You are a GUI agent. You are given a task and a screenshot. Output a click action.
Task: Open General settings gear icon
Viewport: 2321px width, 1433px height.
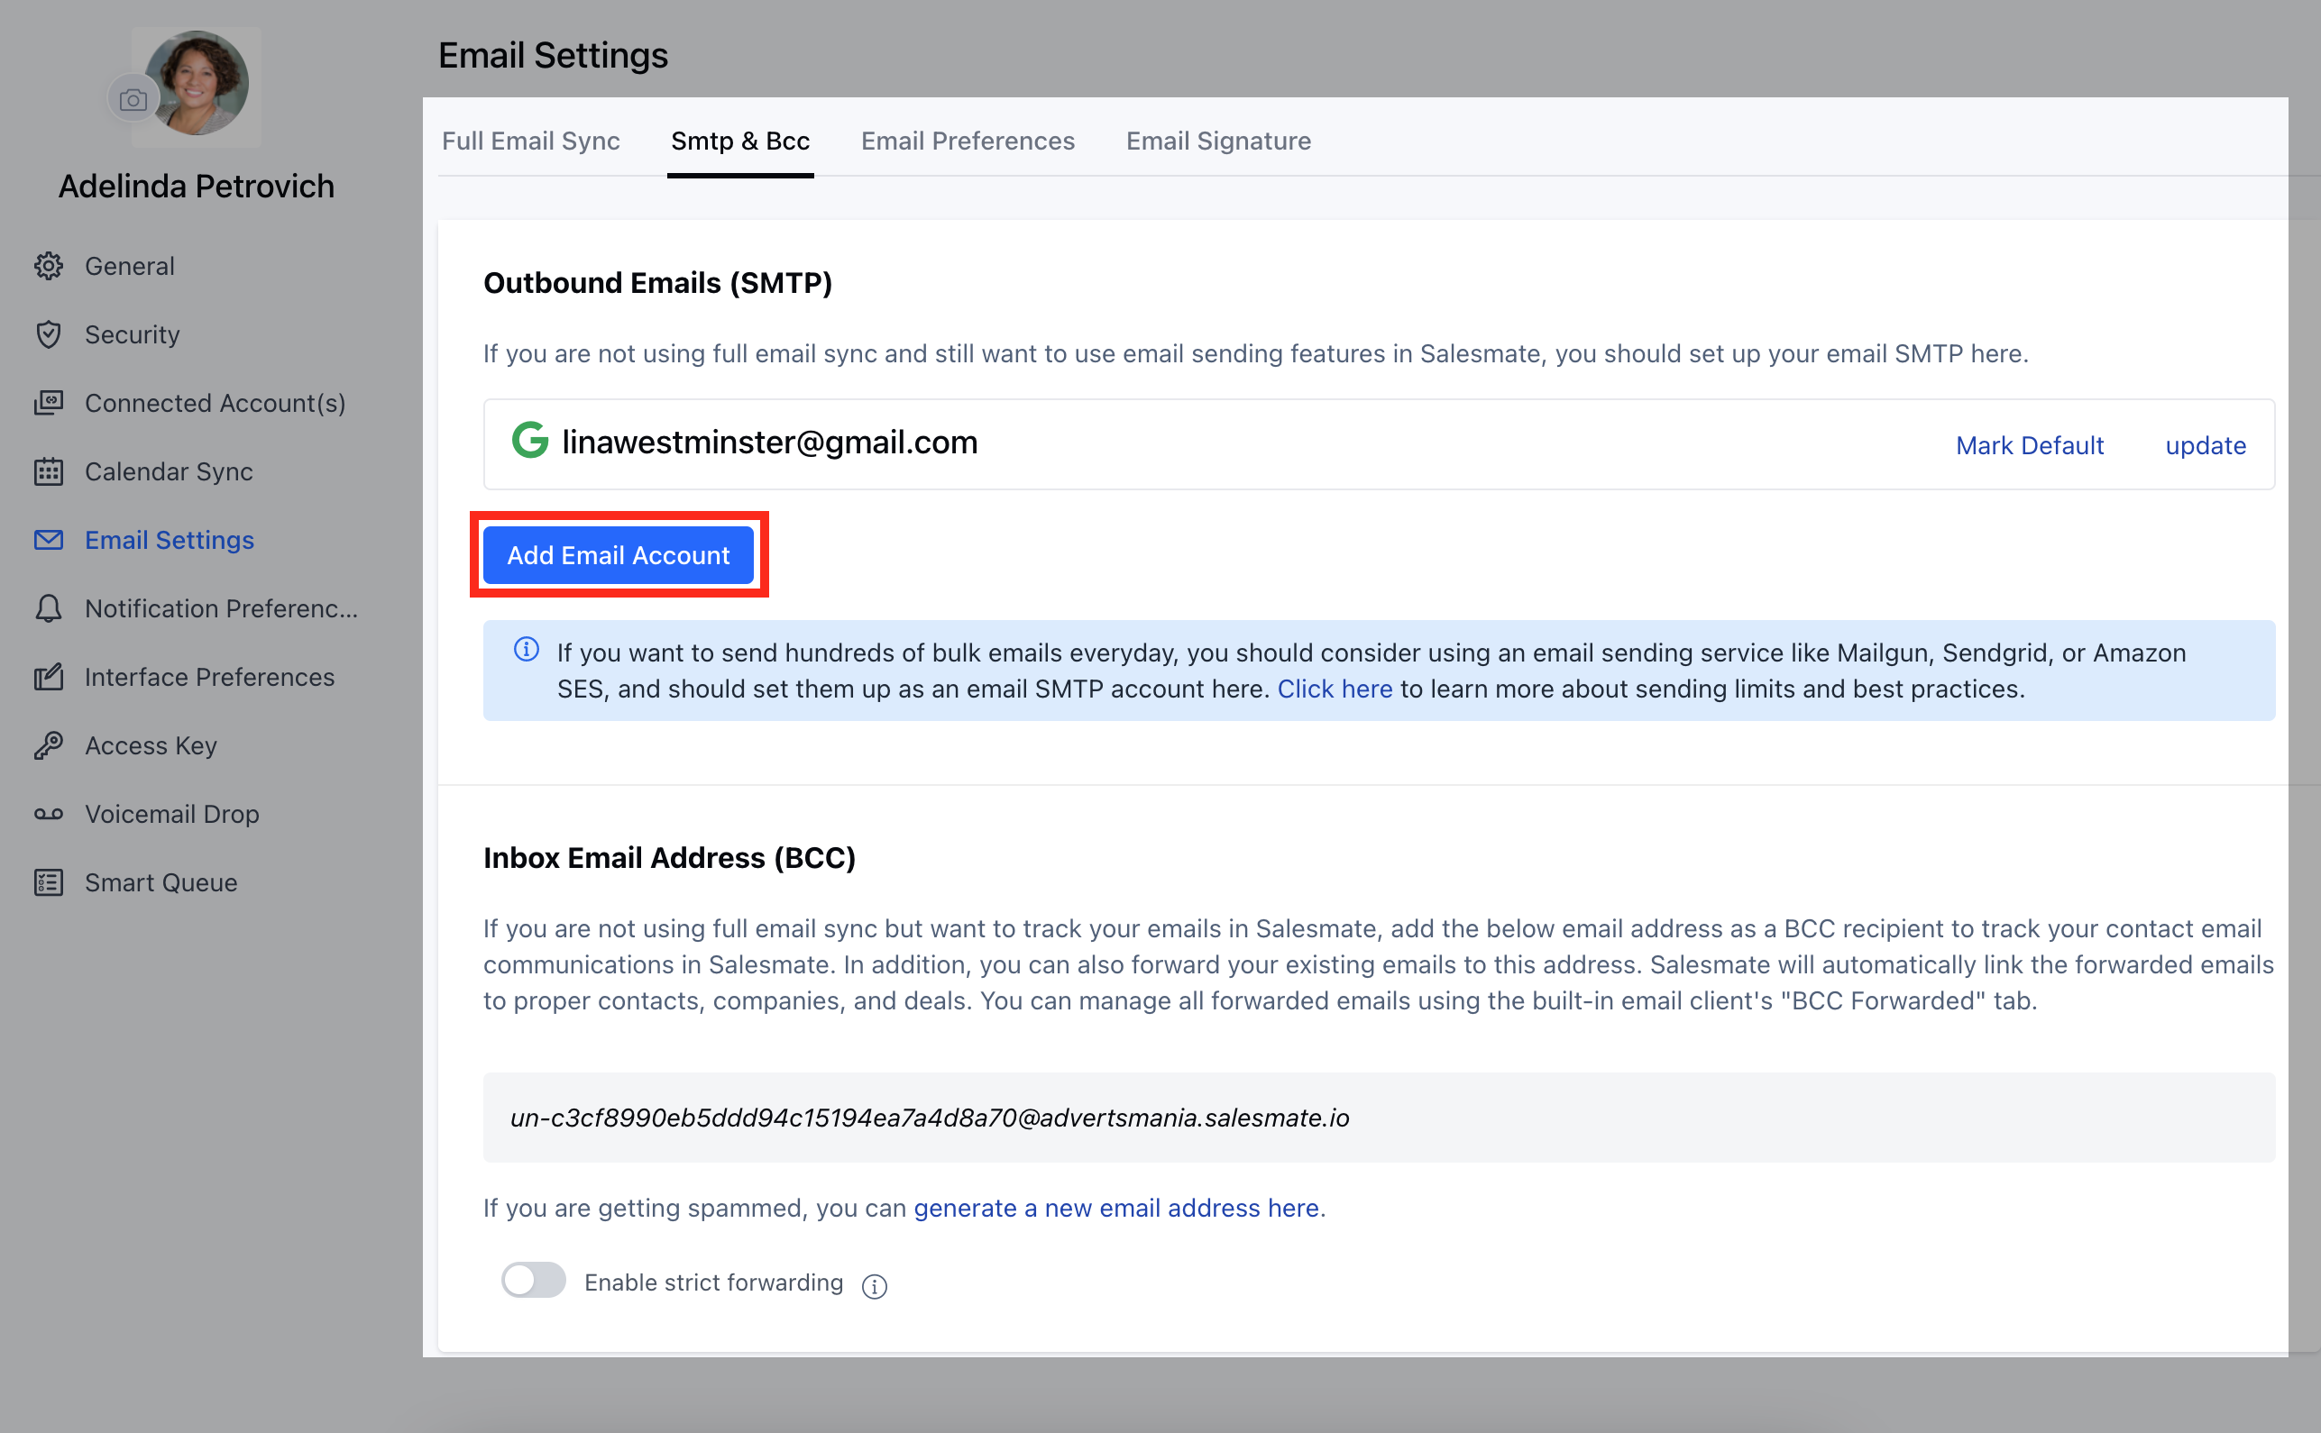49,266
